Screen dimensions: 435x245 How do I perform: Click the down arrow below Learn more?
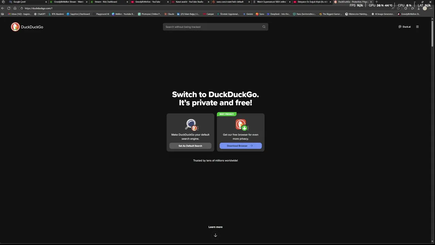click(x=215, y=235)
